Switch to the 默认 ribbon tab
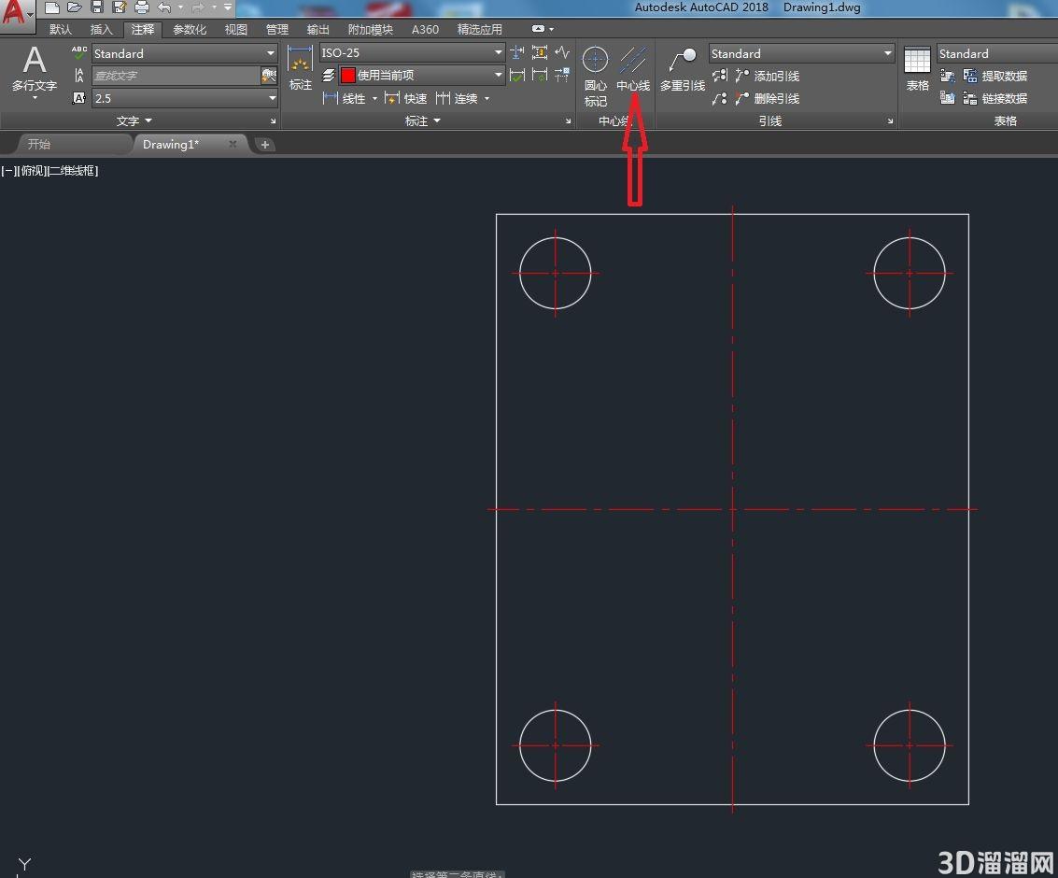The height and width of the screenshot is (878, 1058). coord(60,29)
